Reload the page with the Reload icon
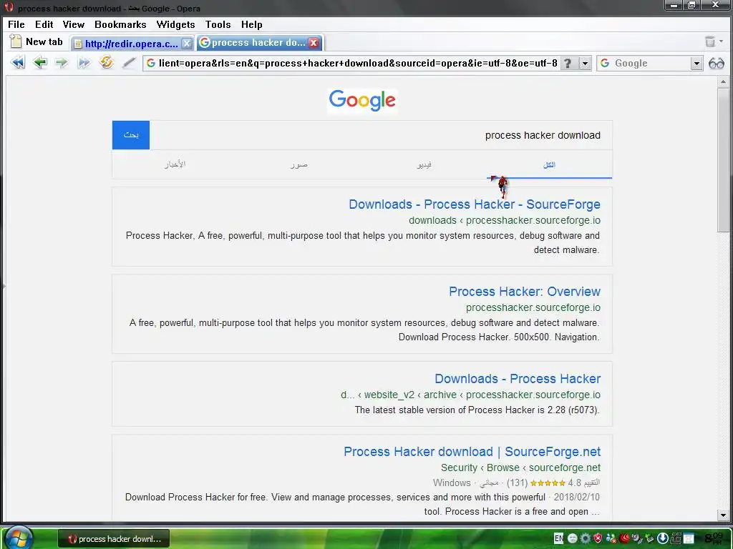Viewport: 733px width, 549px height. click(x=107, y=62)
